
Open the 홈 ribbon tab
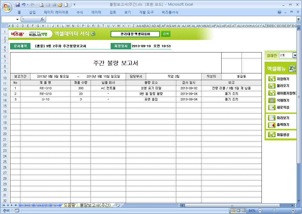click(x=19, y=12)
